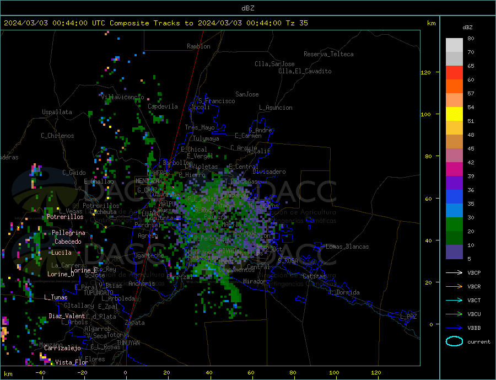The height and width of the screenshot is (380, 496).
Task: Click the '65' value in dBZ legend
Action: [x=471, y=66]
